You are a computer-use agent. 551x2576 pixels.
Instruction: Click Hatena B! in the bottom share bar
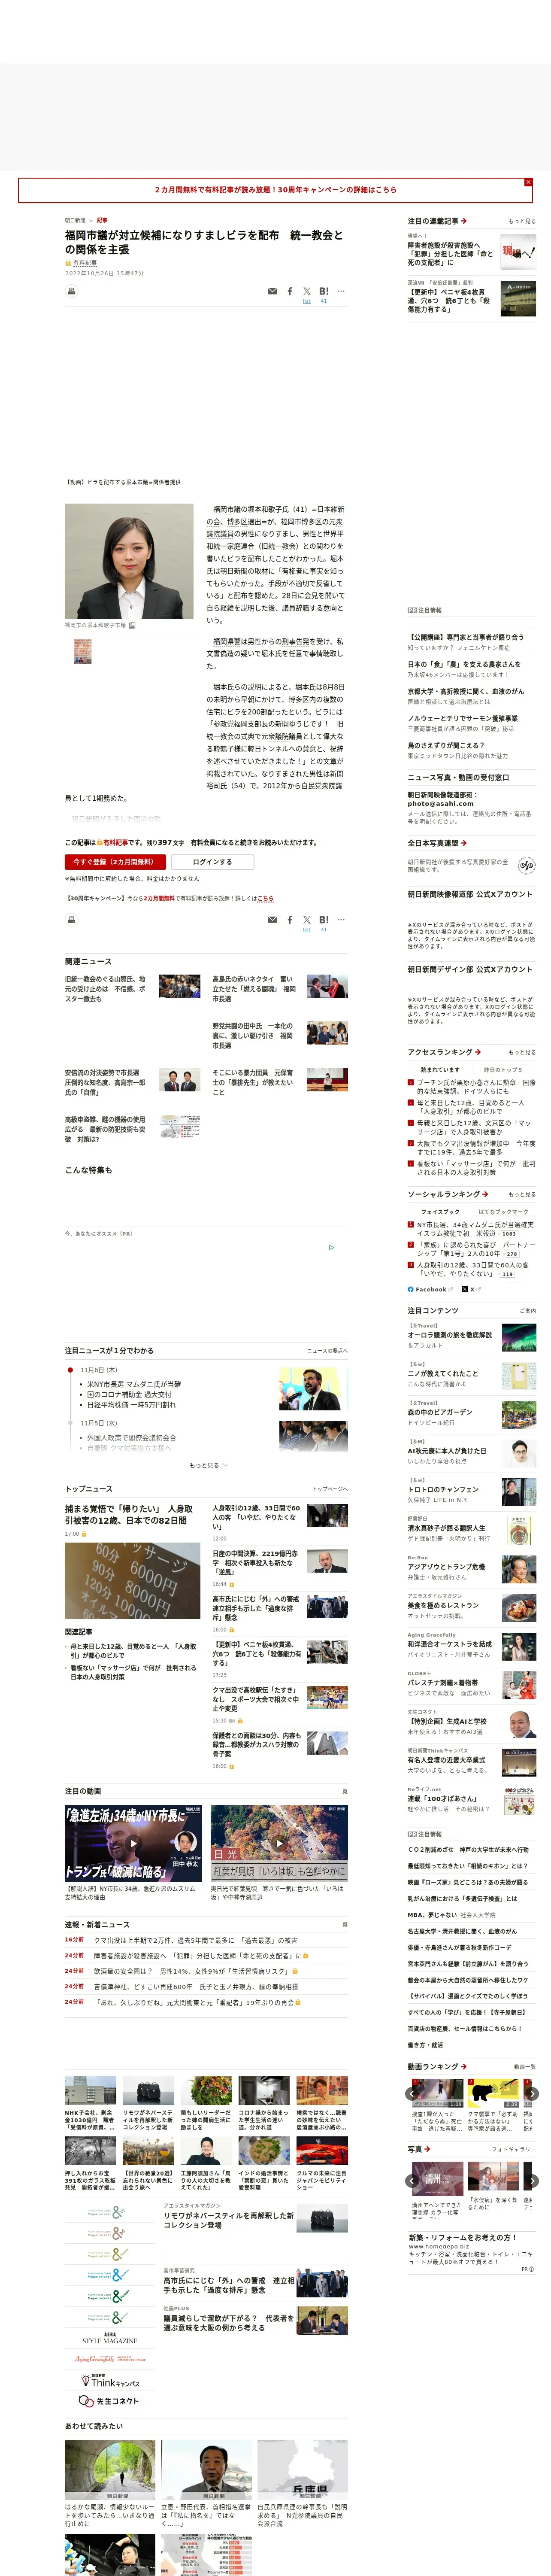[323, 919]
